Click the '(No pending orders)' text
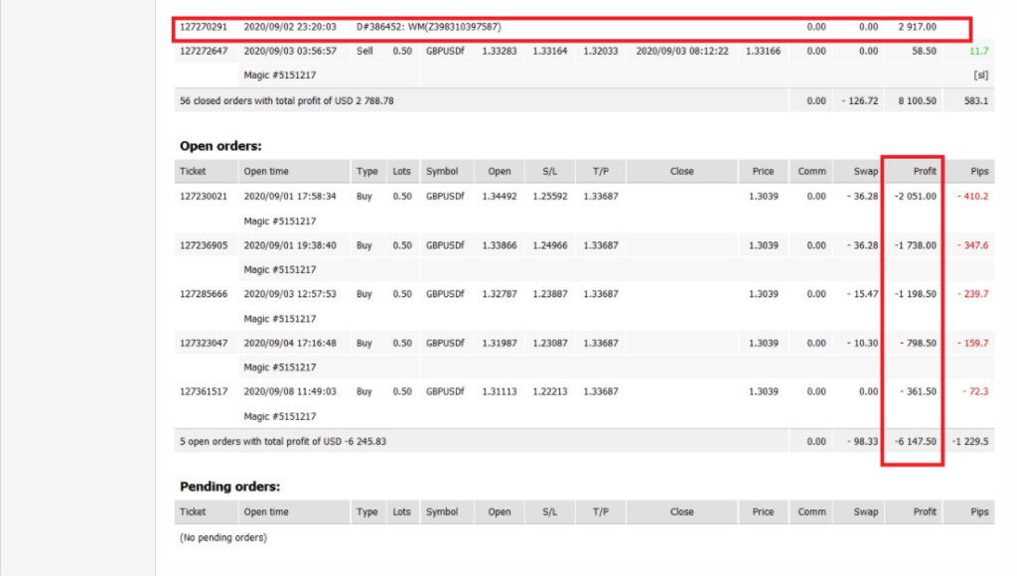1017x576 pixels. click(223, 537)
